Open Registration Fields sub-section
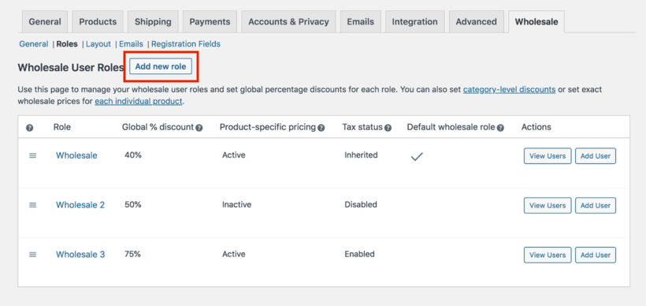Screen dimensions: 646x306 coord(186,43)
